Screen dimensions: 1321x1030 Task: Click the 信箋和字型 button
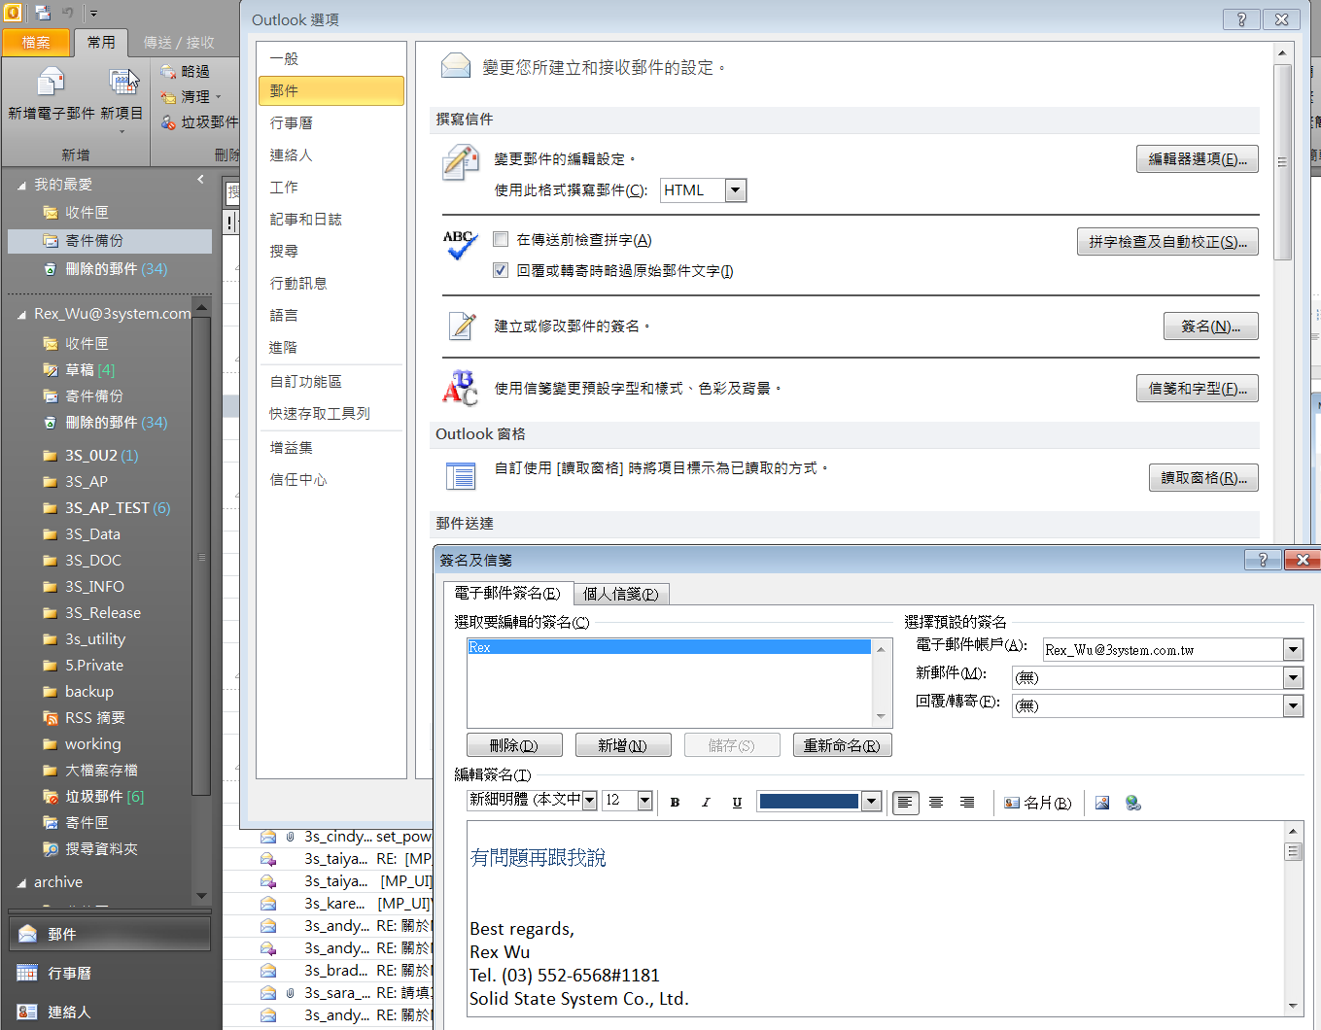click(1198, 389)
